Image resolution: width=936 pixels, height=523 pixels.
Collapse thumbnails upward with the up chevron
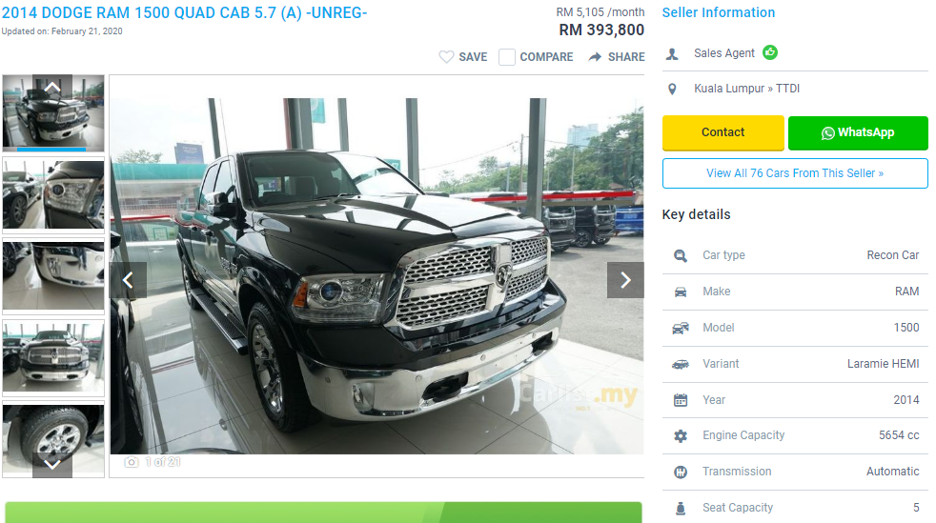click(52, 87)
